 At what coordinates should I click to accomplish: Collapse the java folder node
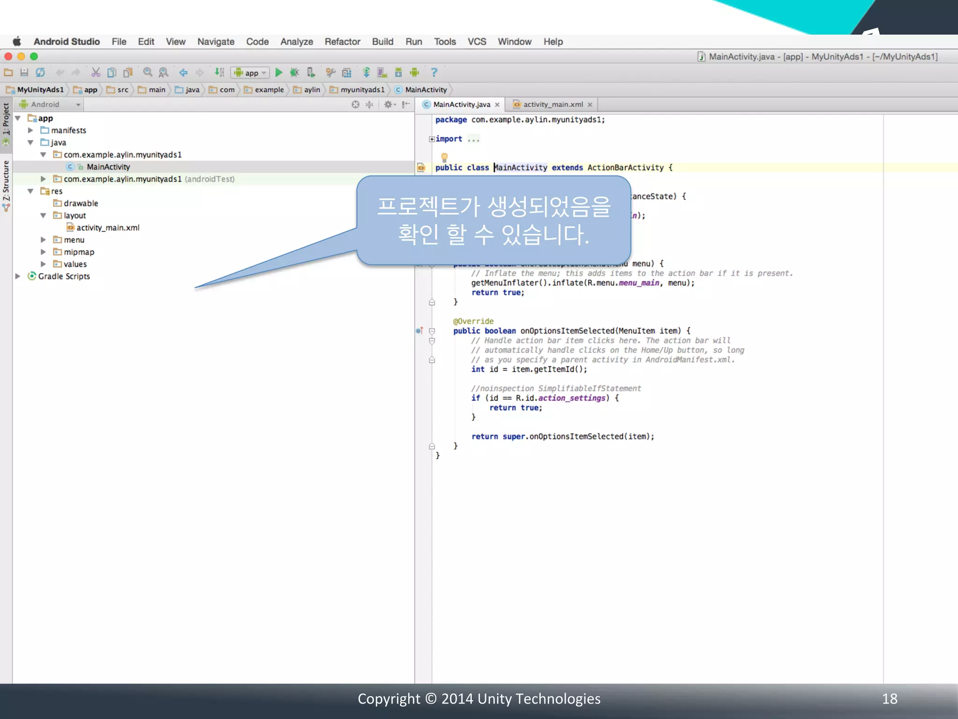30,143
